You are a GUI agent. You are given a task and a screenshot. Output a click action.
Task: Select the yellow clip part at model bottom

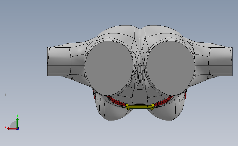point(140,107)
